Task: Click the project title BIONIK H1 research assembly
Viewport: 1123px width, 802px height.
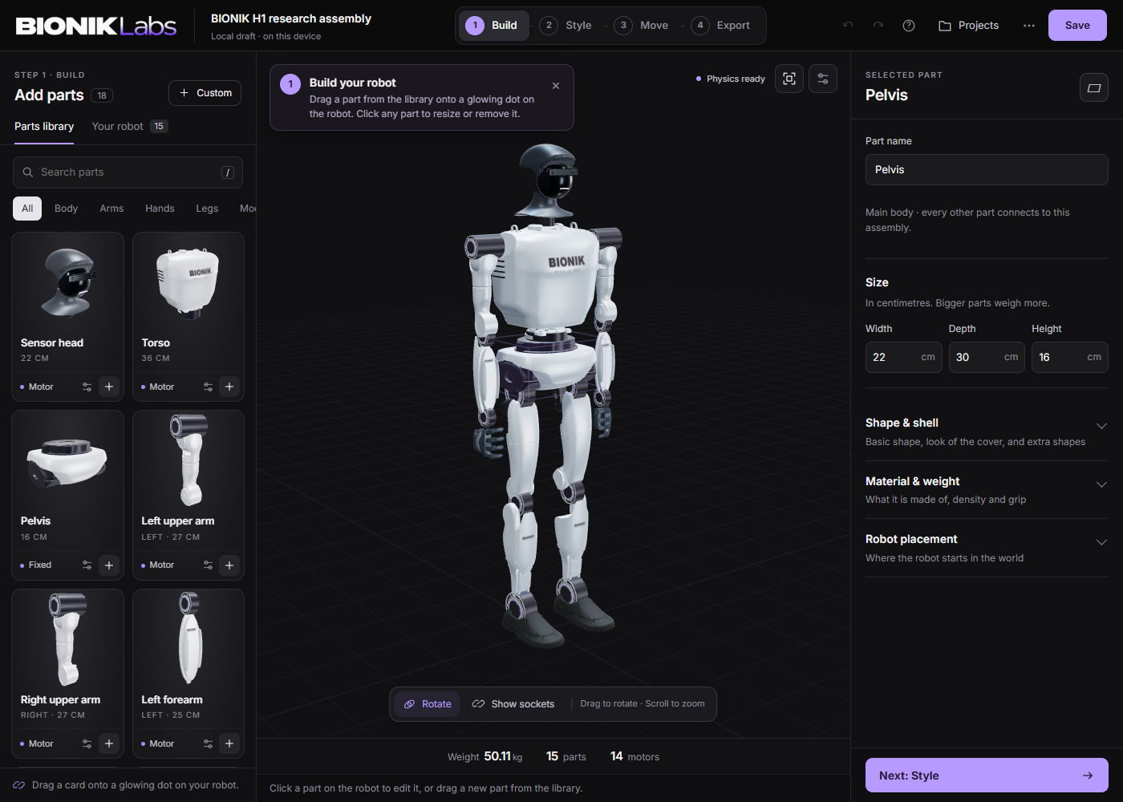Action: point(291,18)
